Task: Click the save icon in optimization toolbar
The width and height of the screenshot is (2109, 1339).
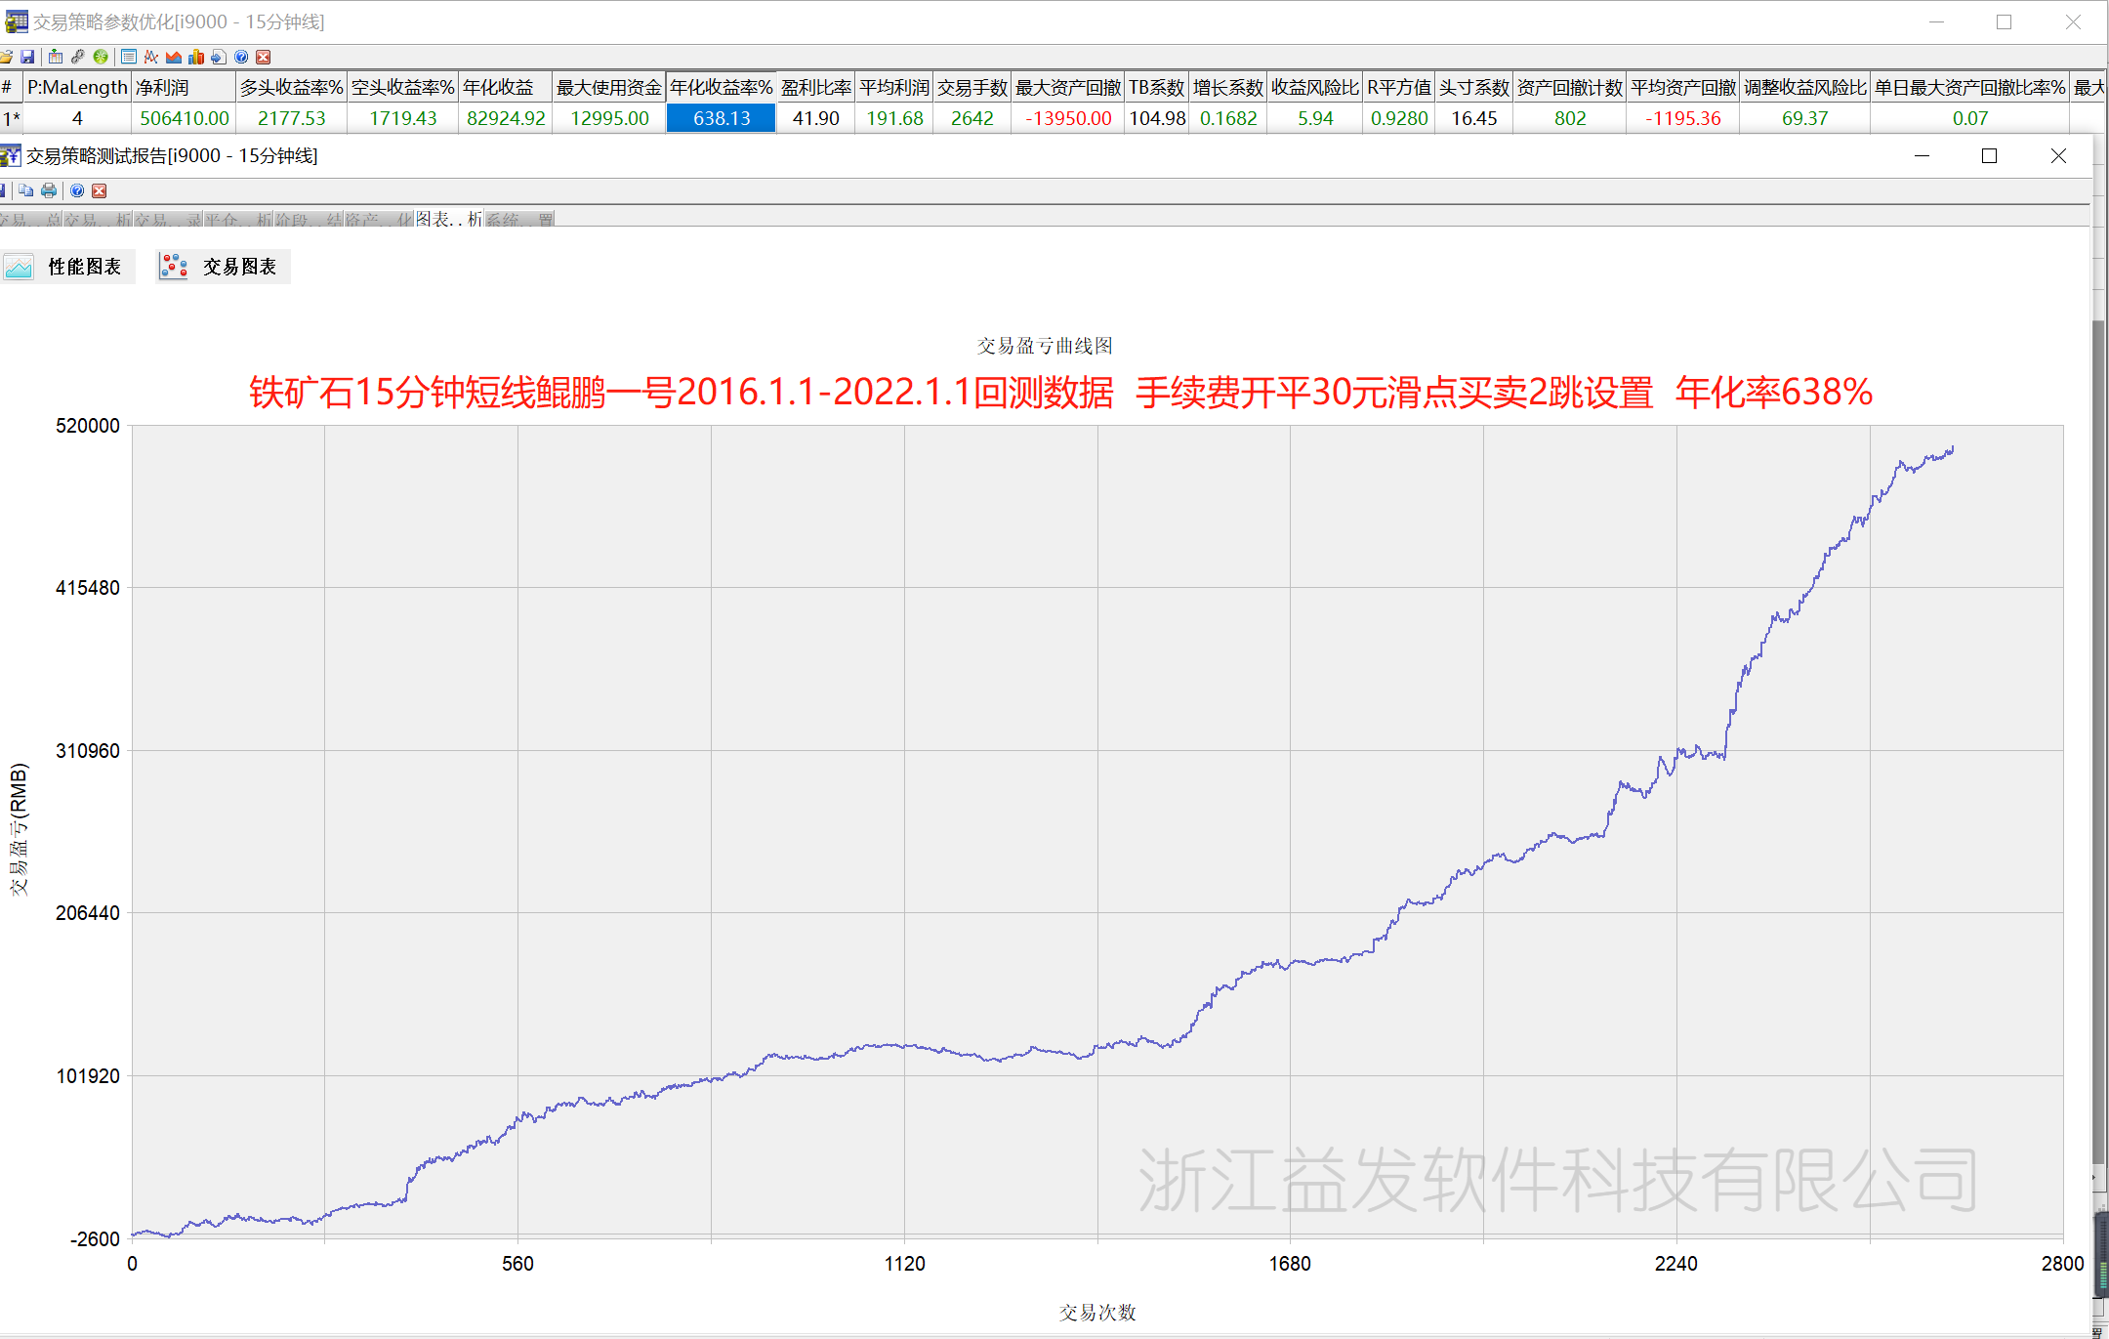Action: [27, 57]
